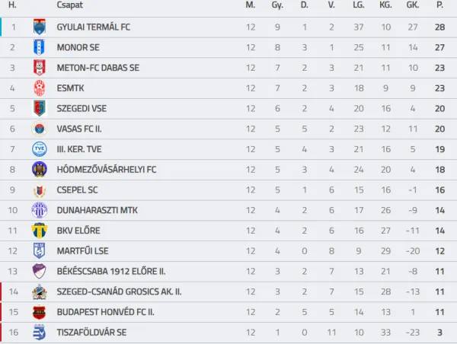Click the Szegedi VSE club crest
The width and height of the screenshot is (457, 344).
coord(40,108)
